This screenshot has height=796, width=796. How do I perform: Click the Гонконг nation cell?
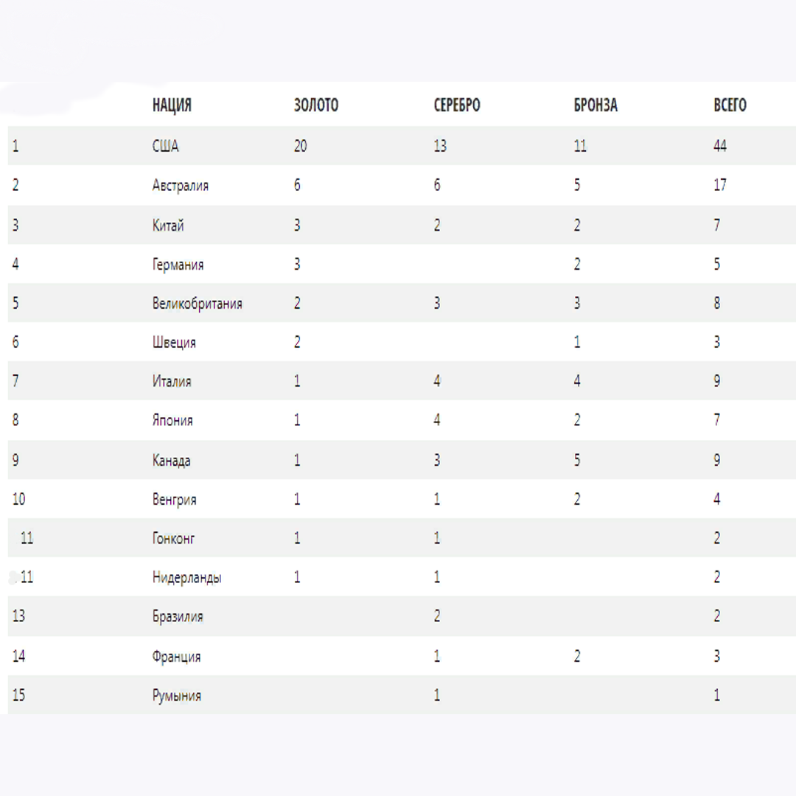(x=173, y=538)
